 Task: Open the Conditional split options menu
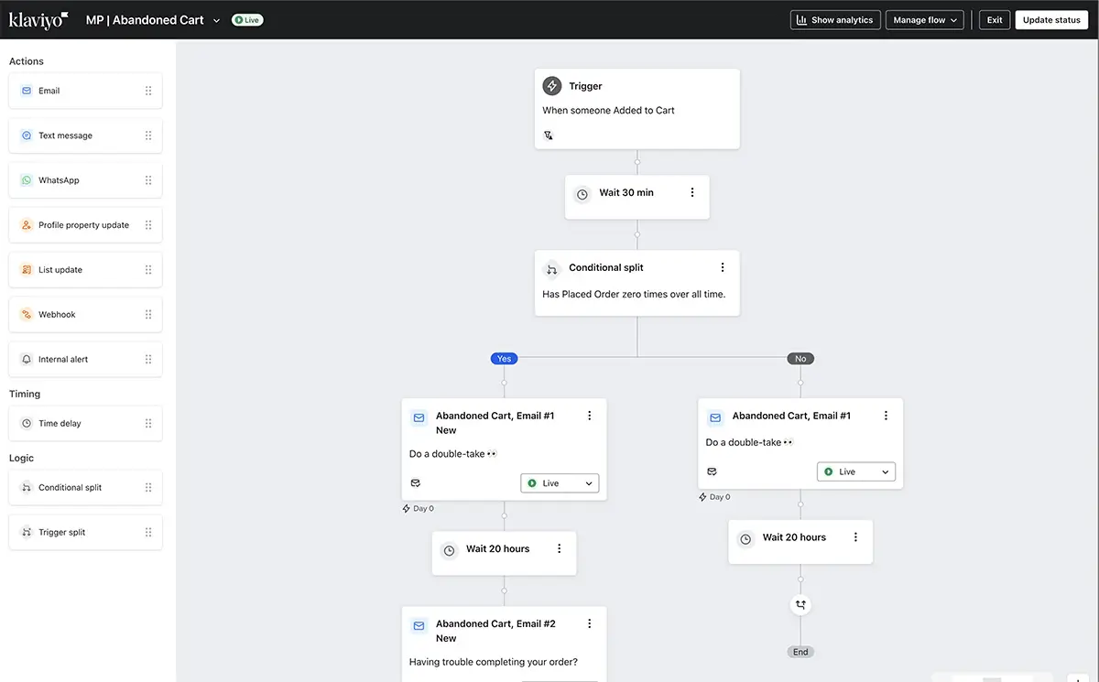(723, 266)
